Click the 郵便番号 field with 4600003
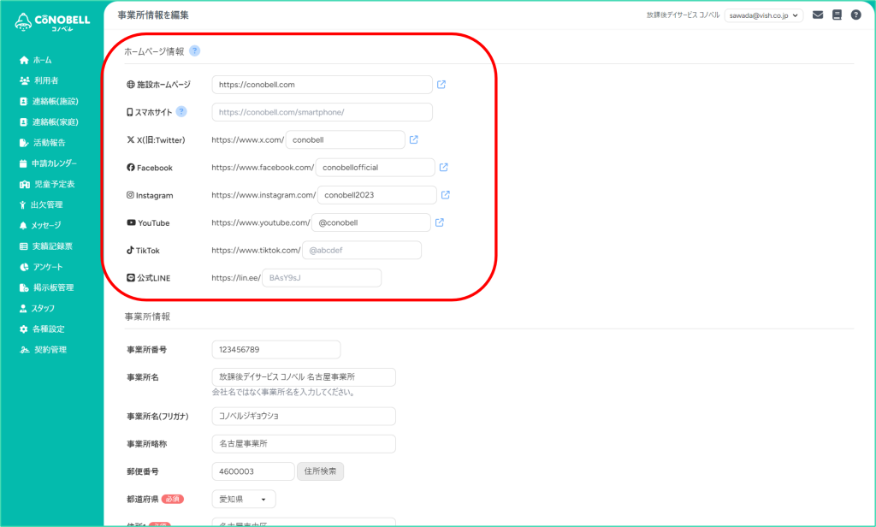Screen dimensions: 876x527 (x=253, y=471)
